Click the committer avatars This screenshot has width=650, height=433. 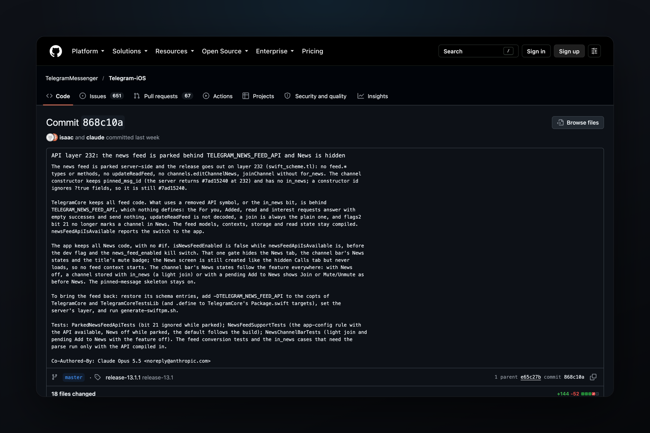52,138
